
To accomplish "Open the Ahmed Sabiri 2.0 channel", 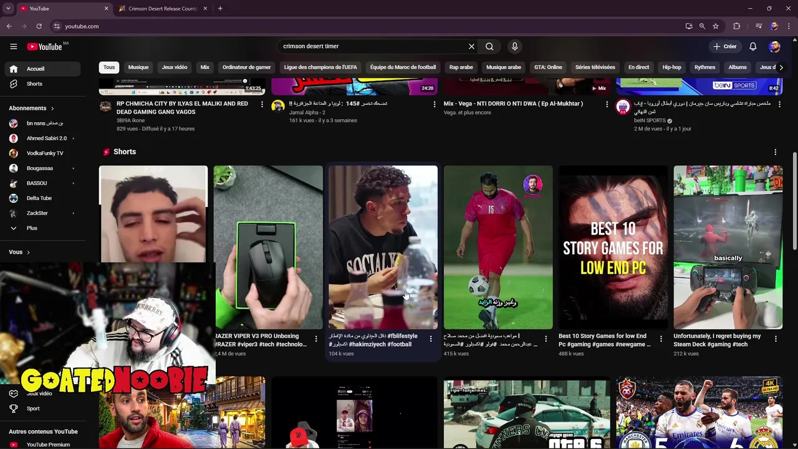I will click(42, 138).
